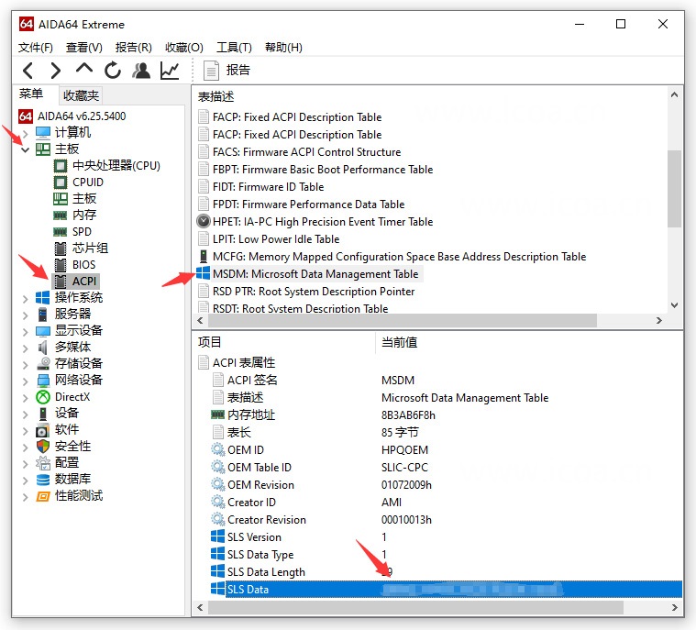Switch to the 菜单 tab
This screenshot has width=696, height=630.
(31, 94)
